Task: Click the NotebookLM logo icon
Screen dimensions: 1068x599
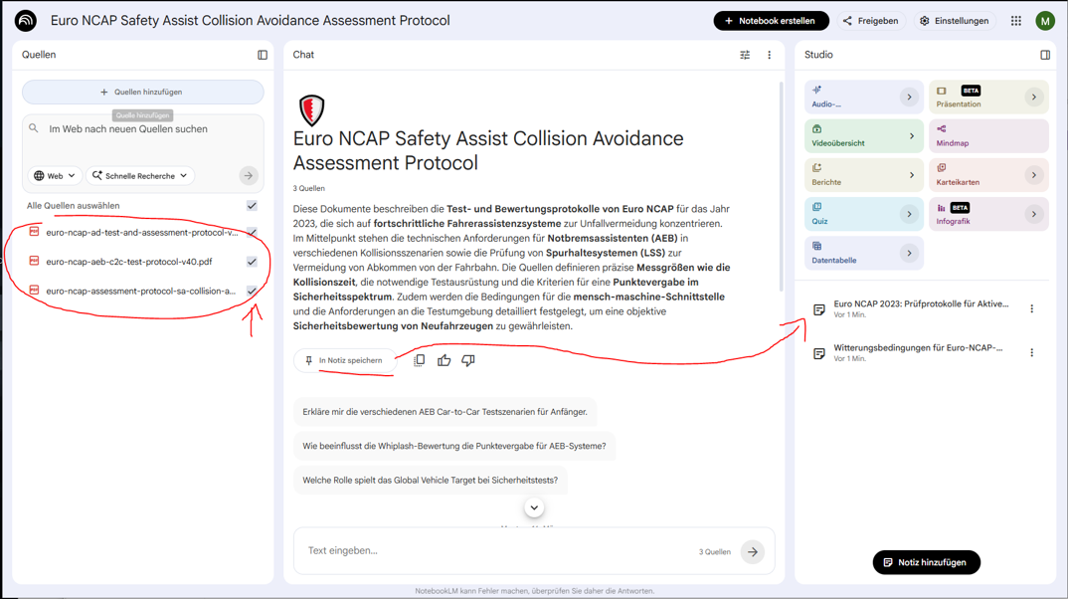Action: [26, 21]
